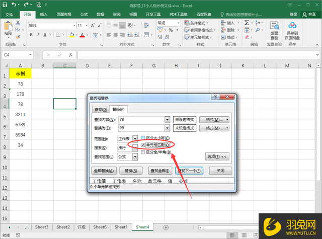This screenshot has width=322, height=239.
Task: Switch to the 评级 worksheet tab
Action: (x=82, y=227)
